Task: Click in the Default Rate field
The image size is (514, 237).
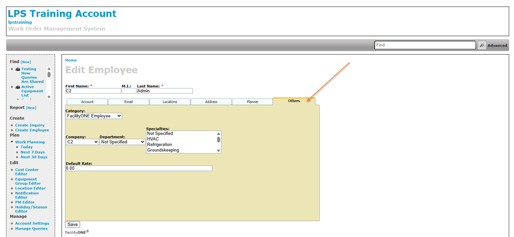Action: (x=139, y=168)
